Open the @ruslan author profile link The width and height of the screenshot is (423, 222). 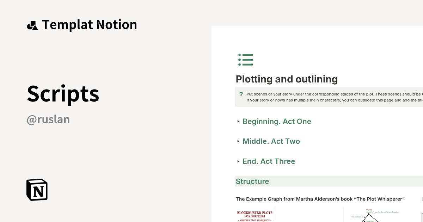tap(48, 119)
